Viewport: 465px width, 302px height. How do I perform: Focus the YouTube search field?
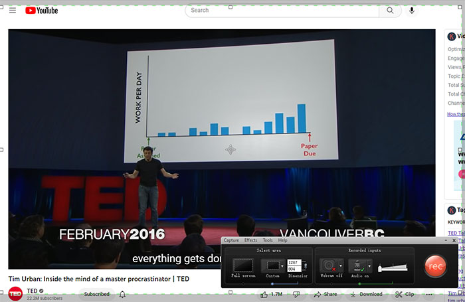282,11
